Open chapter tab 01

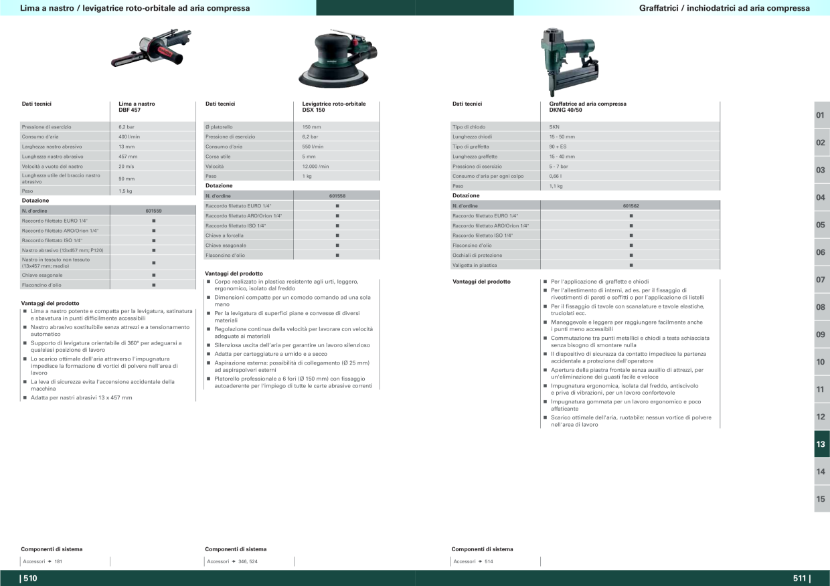pos(822,115)
